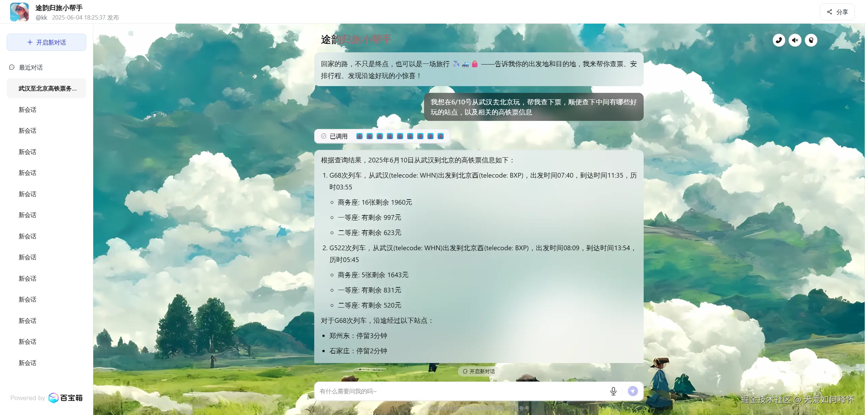Screen dimensions: 865x415
Task: Open the first 新会话 conversation in sidebar
Action: (28, 110)
